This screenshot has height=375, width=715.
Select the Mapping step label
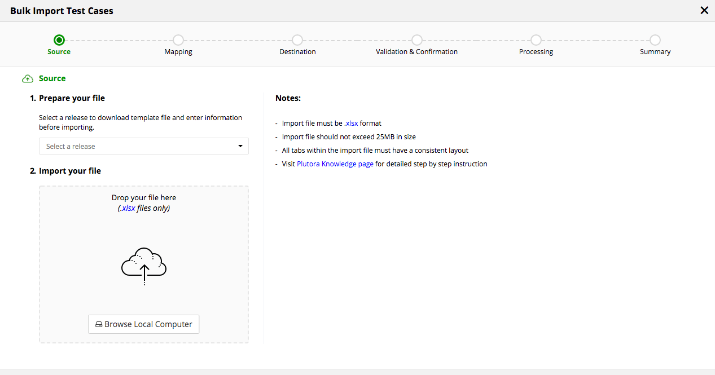pyautogui.click(x=178, y=51)
